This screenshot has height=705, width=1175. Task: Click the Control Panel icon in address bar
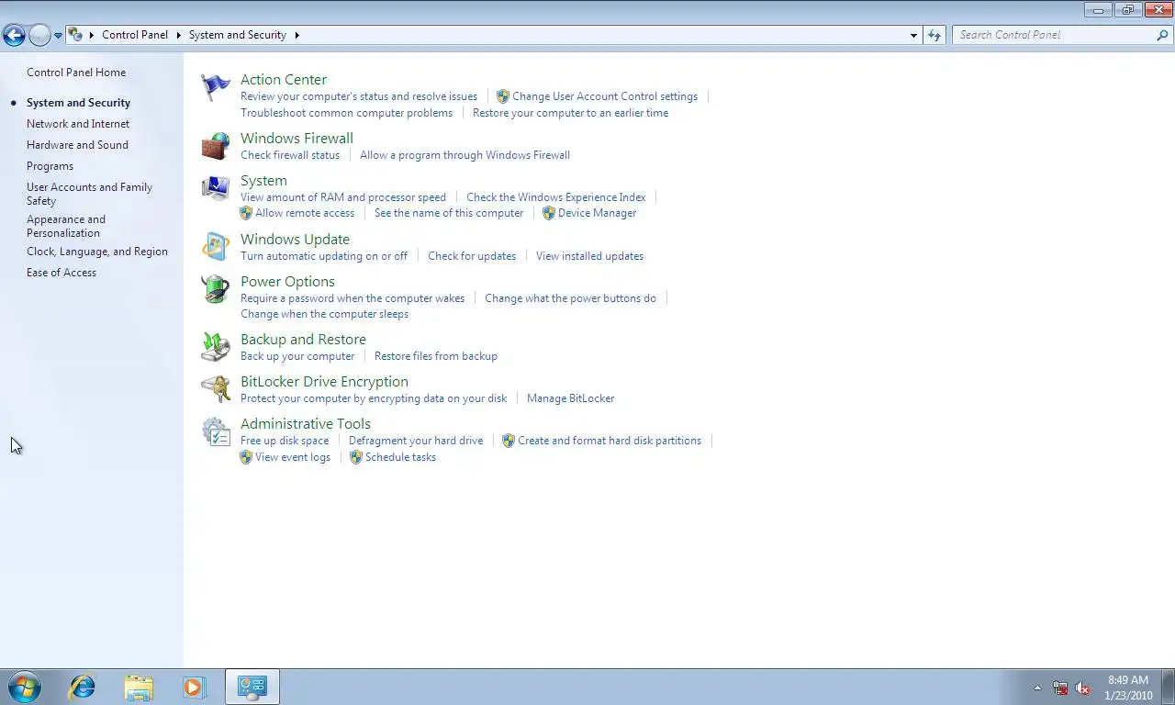pos(75,35)
